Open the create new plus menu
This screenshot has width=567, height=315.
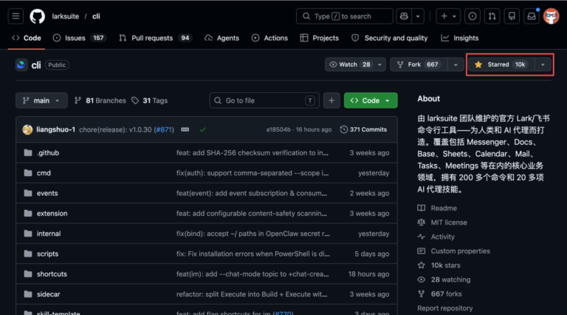(448, 16)
